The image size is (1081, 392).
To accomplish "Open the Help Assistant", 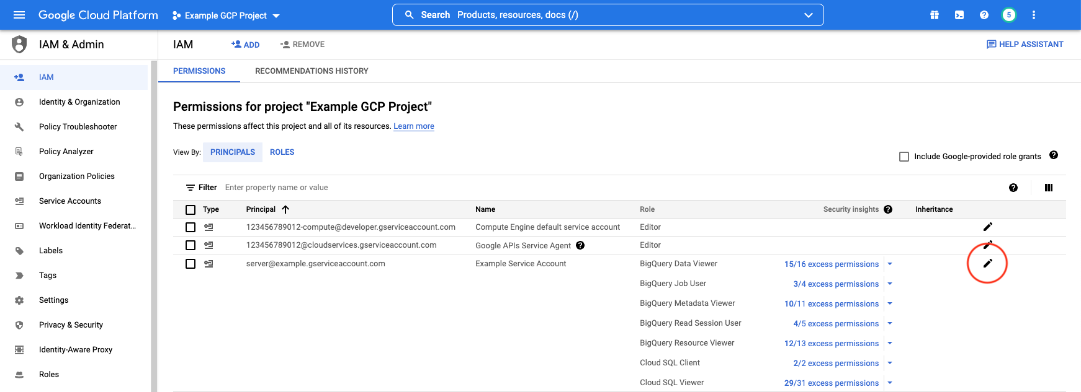I will [1025, 45].
